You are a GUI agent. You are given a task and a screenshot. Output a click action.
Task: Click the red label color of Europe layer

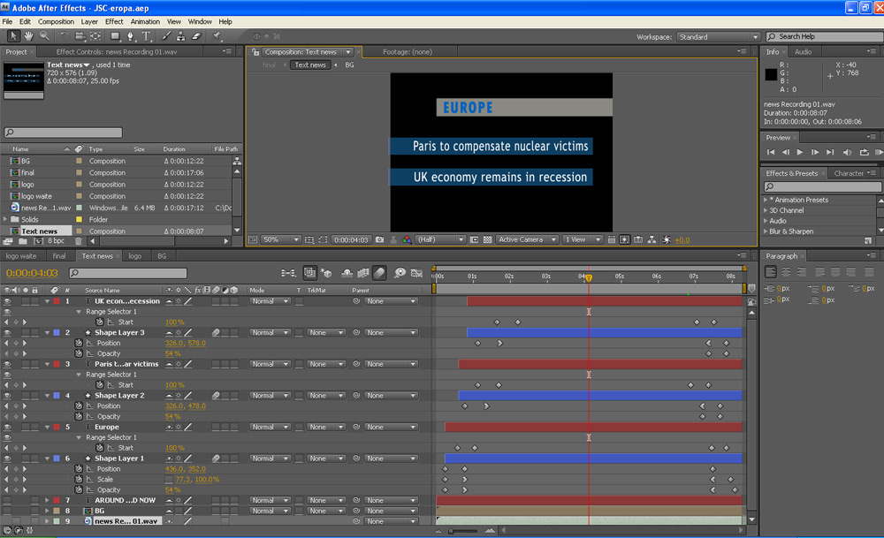(x=57, y=427)
